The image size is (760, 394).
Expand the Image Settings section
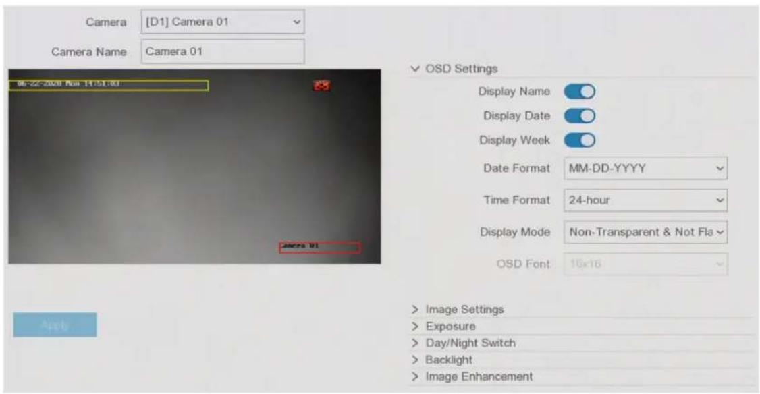tap(458, 309)
